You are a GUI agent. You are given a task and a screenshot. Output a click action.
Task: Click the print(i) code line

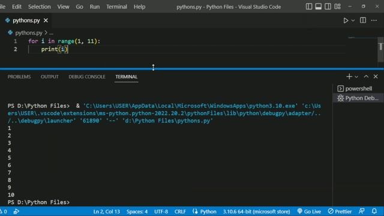55,49
